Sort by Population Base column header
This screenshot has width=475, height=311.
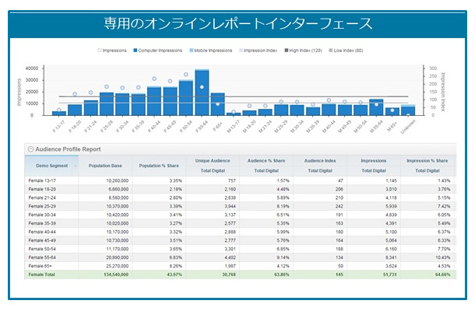[x=105, y=166]
